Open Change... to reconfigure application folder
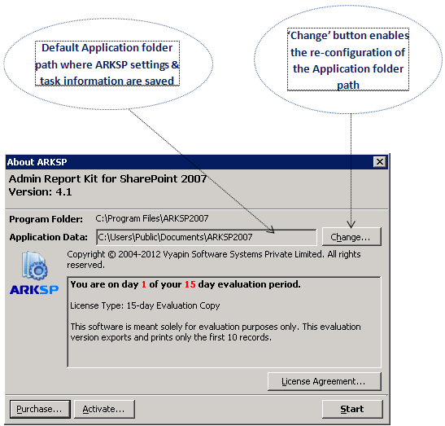Screen dimensions: 445x426 click(351, 237)
